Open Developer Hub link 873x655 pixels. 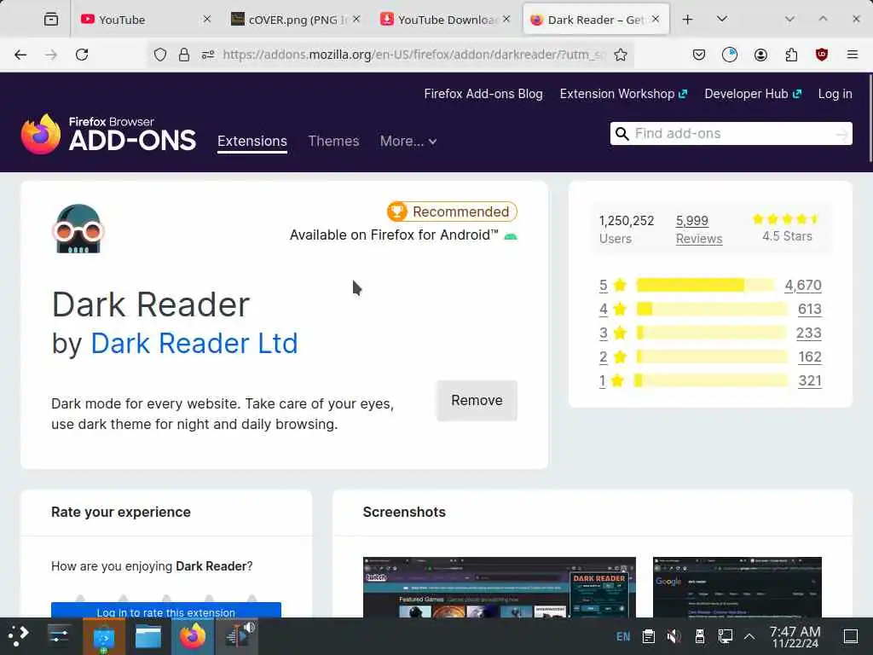tap(753, 94)
